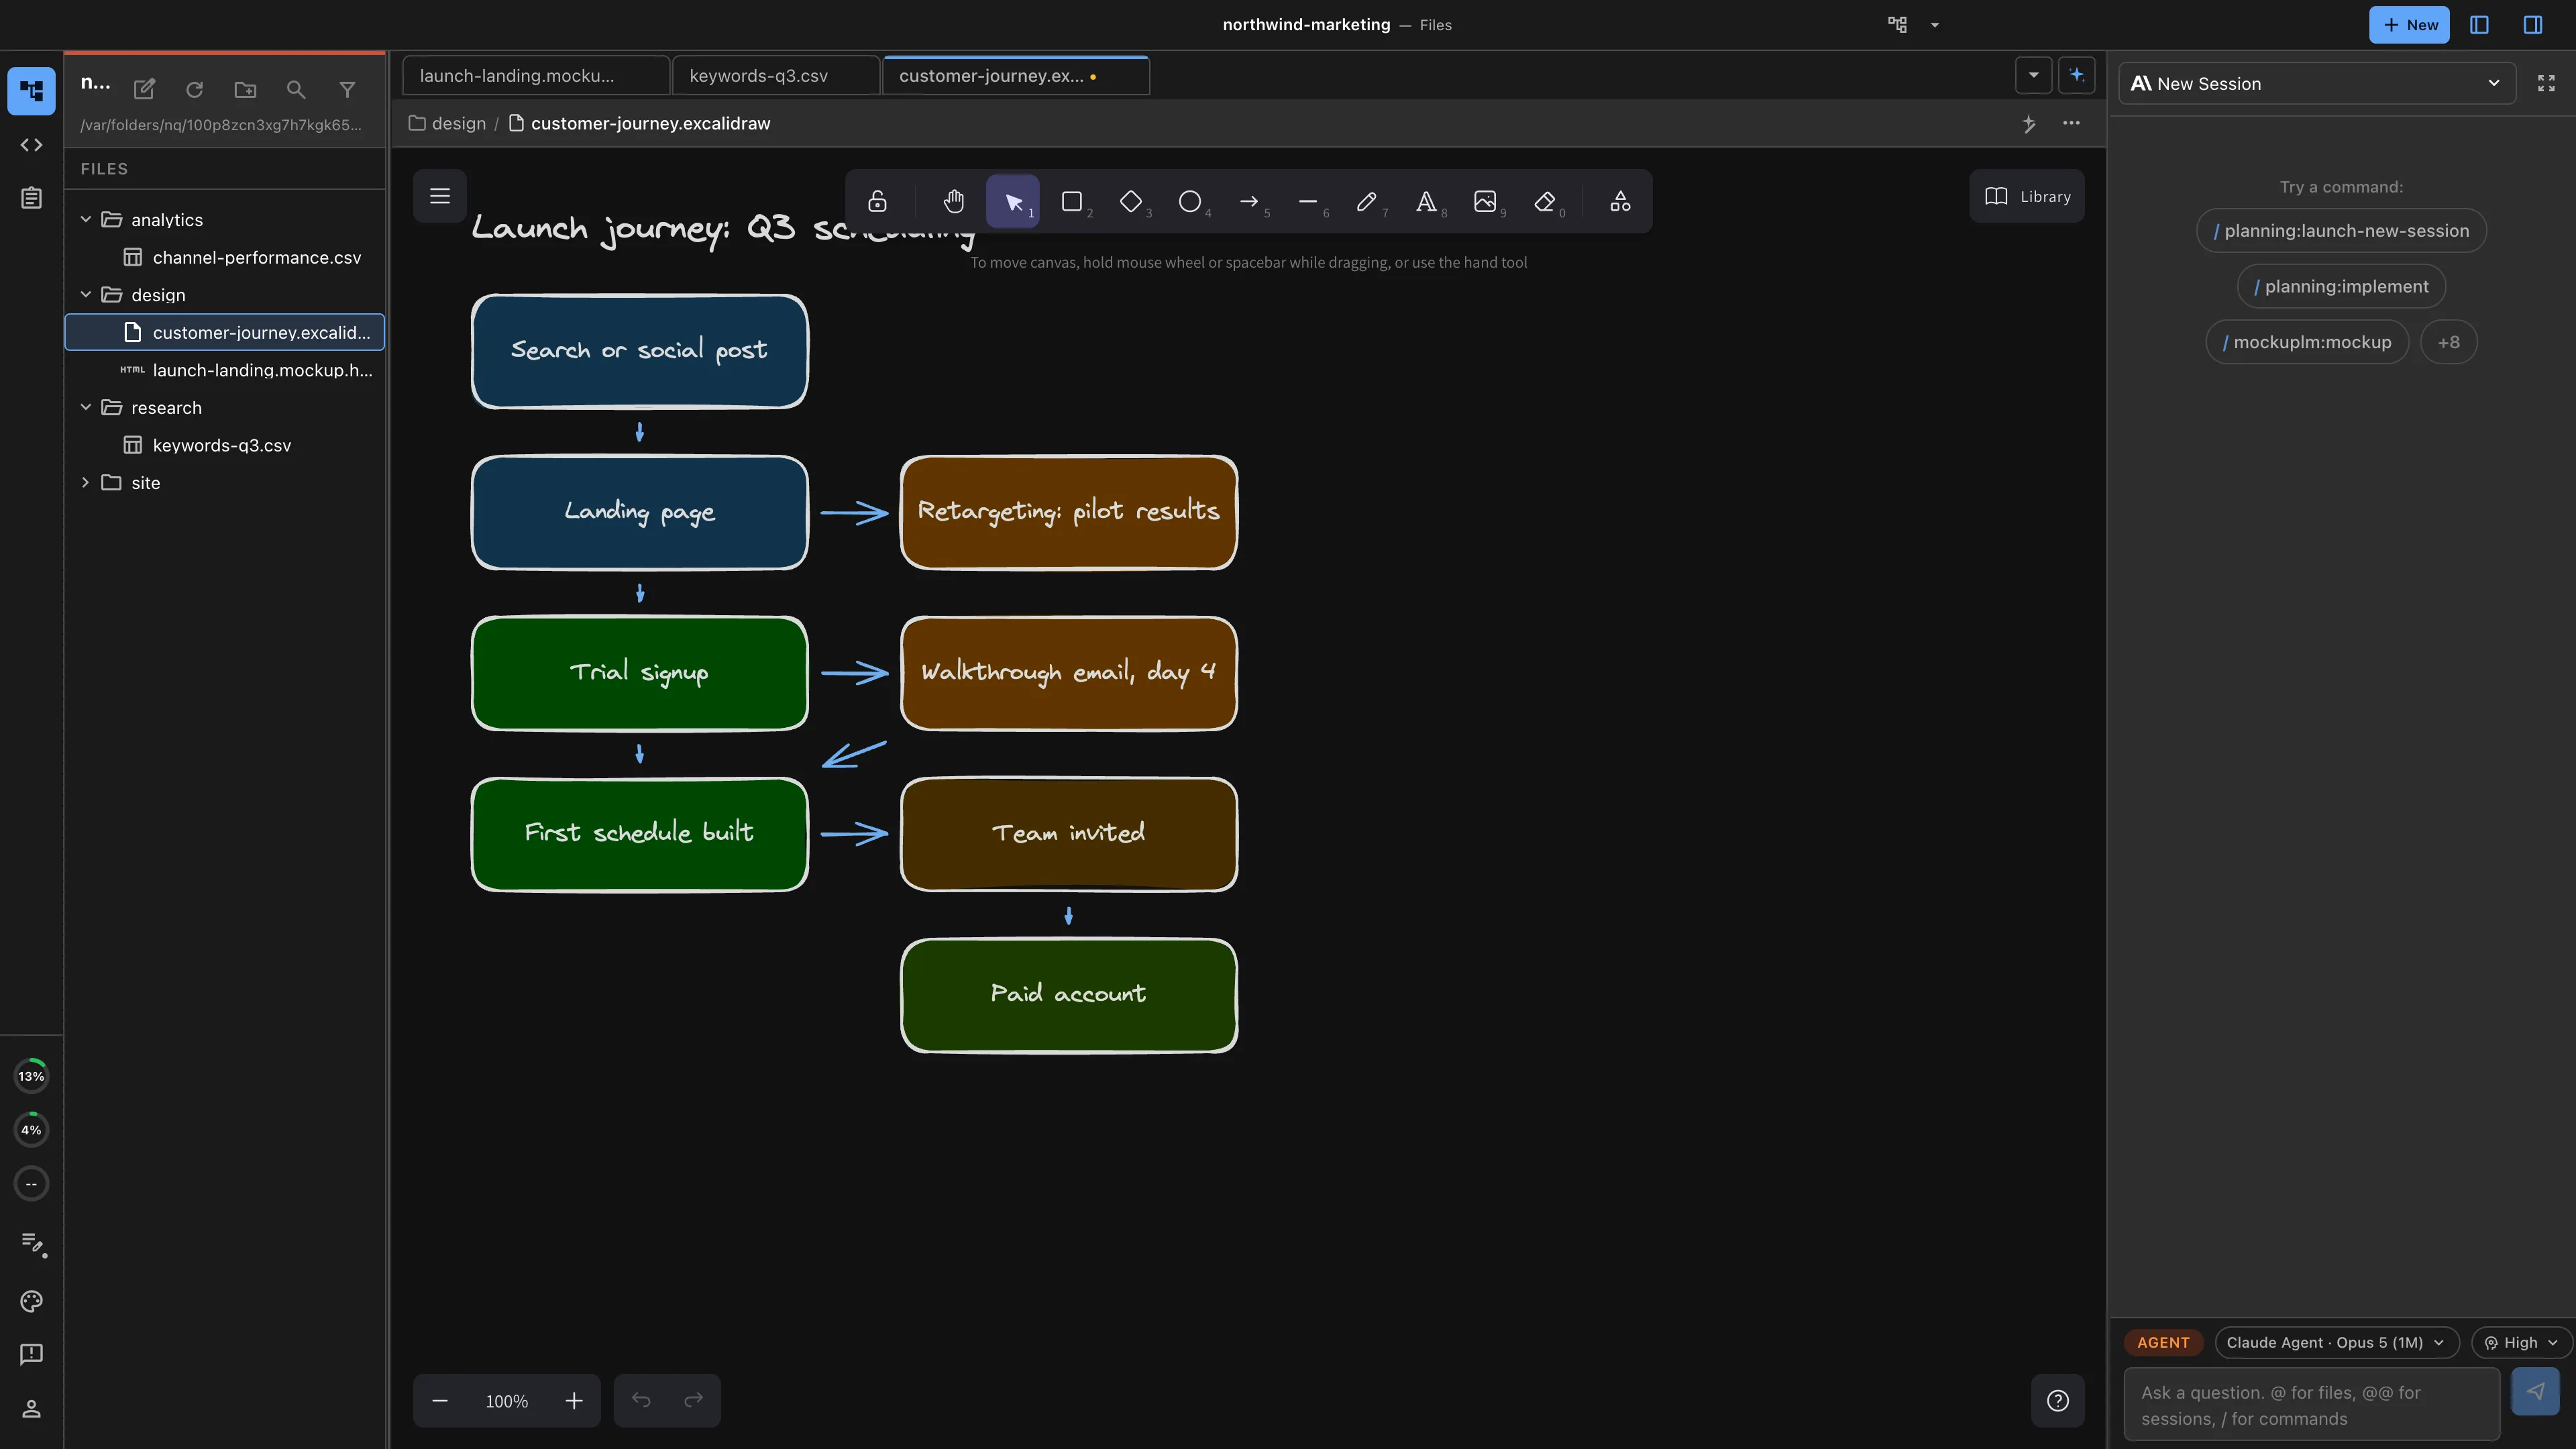Open the Excalidraw hamburger menu
This screenshot has height=1449, width=2576.
(x=440, y=196)
